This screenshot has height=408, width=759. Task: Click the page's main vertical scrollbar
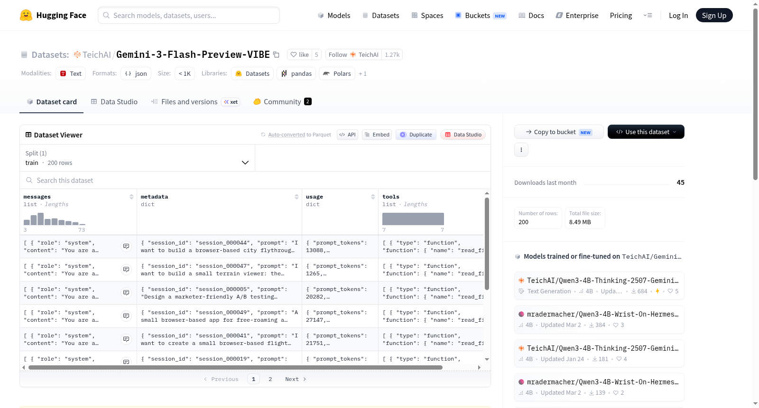[x=755, y=94]
